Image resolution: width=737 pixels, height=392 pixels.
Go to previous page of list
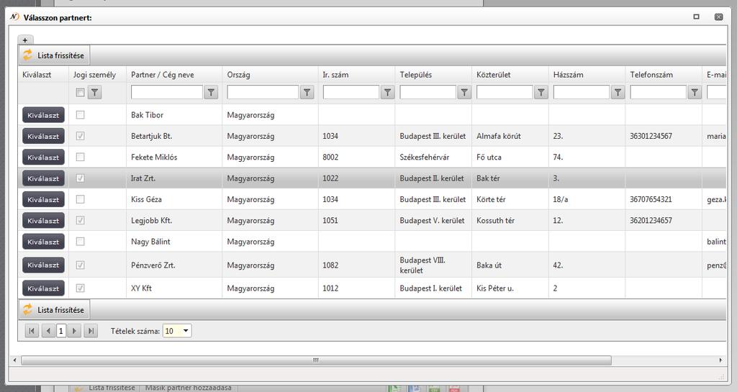tap(48, 331)
